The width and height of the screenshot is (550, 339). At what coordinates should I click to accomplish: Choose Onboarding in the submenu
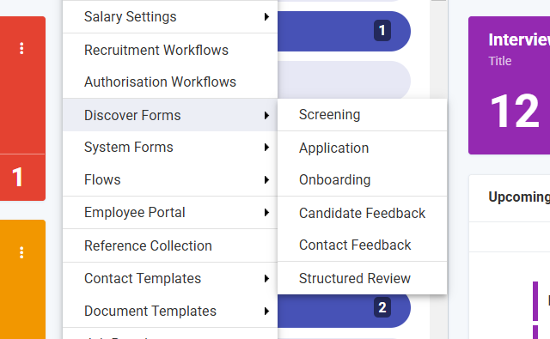[x=363, y=179]
